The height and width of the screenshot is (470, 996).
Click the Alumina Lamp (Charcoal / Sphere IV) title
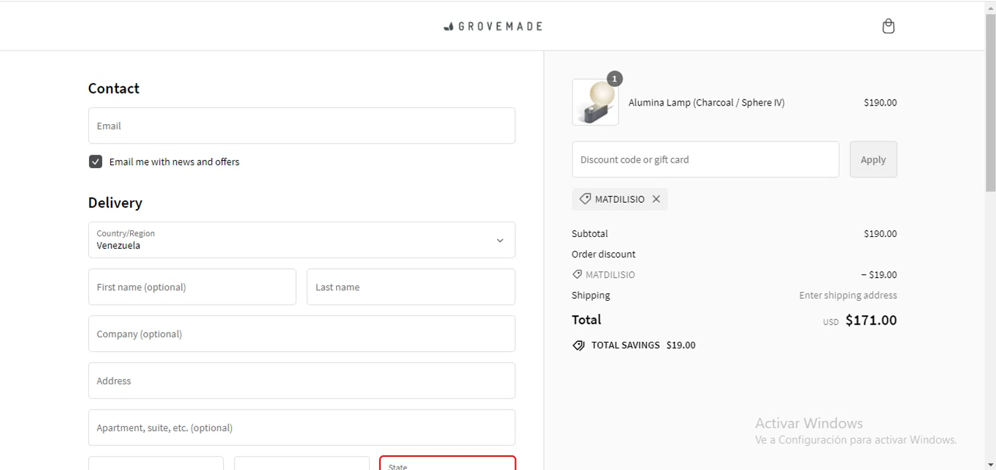tap(706, 102)
